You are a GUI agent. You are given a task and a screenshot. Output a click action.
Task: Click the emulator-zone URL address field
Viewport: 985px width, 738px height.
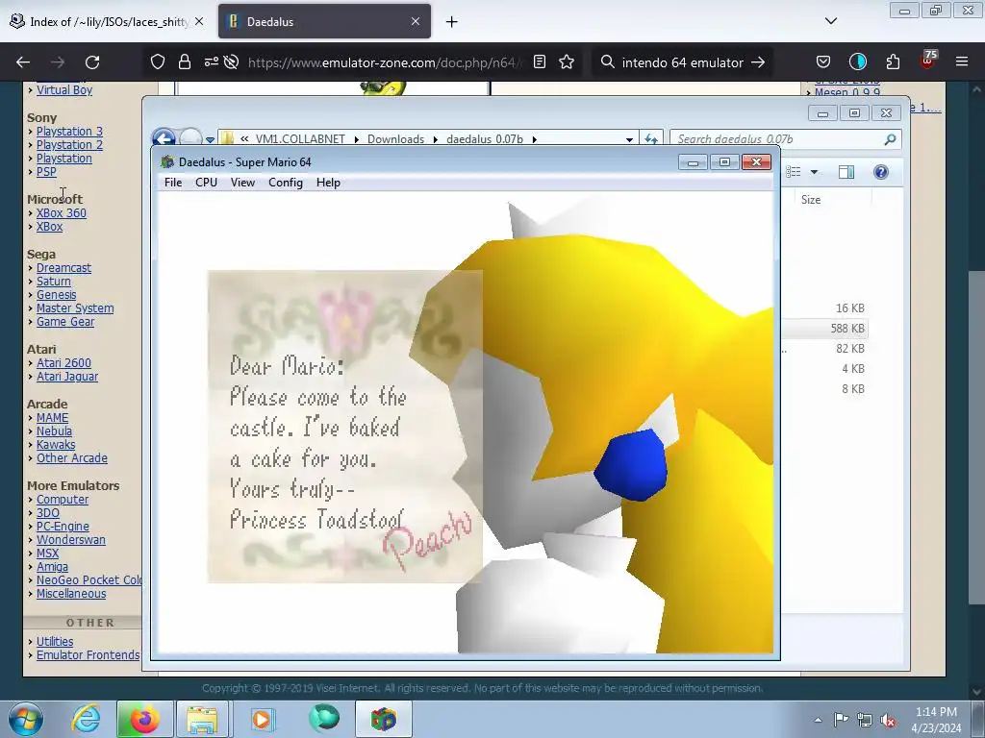coord(383,62)
